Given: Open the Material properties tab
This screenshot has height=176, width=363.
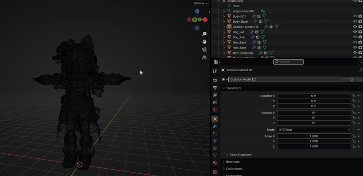Looking at the screenshot, I should pyautogui.click(x=215, y=163).
